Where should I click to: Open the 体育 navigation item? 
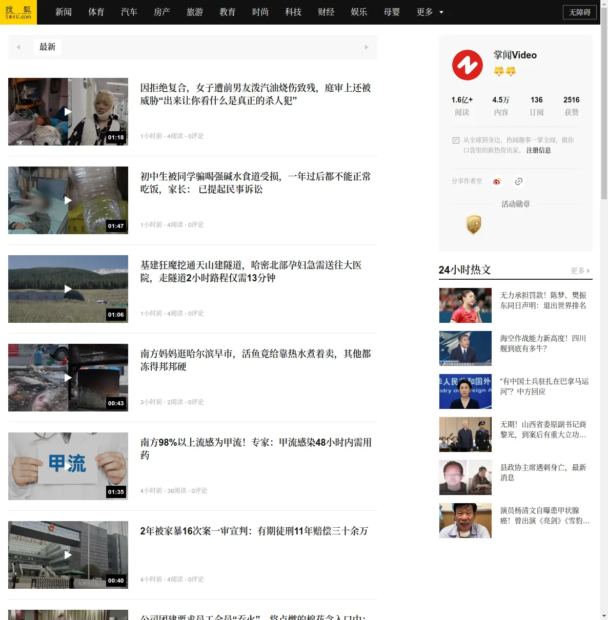(x=96, y=12)
